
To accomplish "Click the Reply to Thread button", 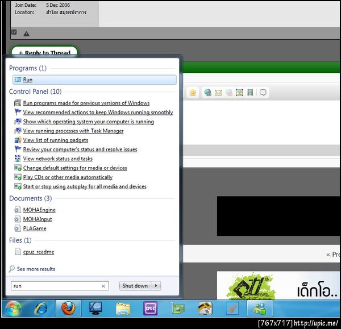I will (44, 52).
